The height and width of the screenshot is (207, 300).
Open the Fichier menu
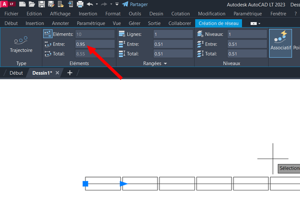click(x=11, y=14)
